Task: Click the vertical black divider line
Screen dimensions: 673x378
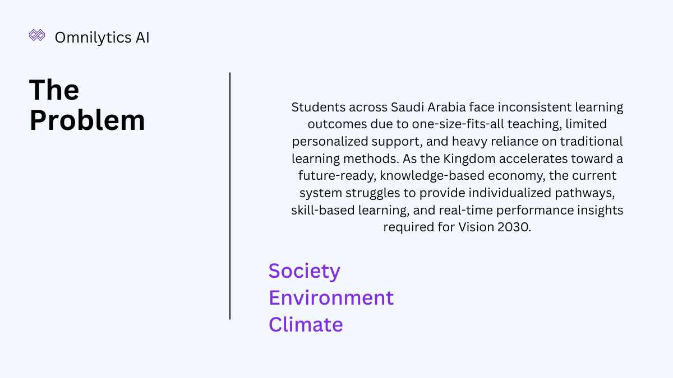Action: click(230, 196)
